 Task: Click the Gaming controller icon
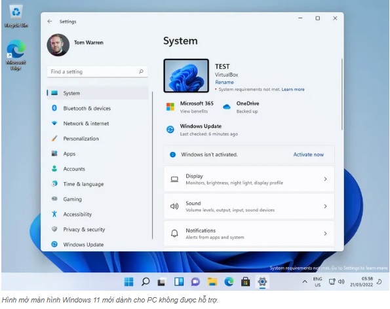click(x=54, y=199)
